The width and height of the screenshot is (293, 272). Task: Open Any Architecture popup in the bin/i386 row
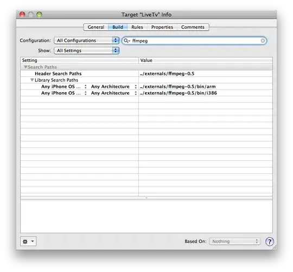pos(114,93)
